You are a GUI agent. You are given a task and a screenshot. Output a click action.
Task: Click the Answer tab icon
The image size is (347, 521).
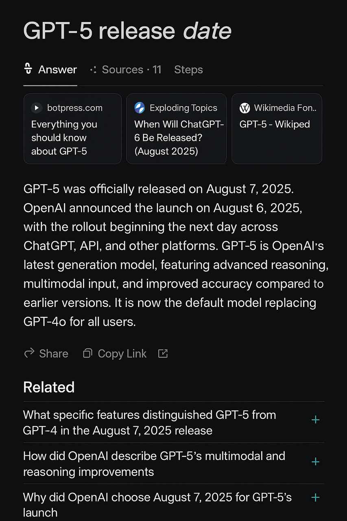(28, 70)
